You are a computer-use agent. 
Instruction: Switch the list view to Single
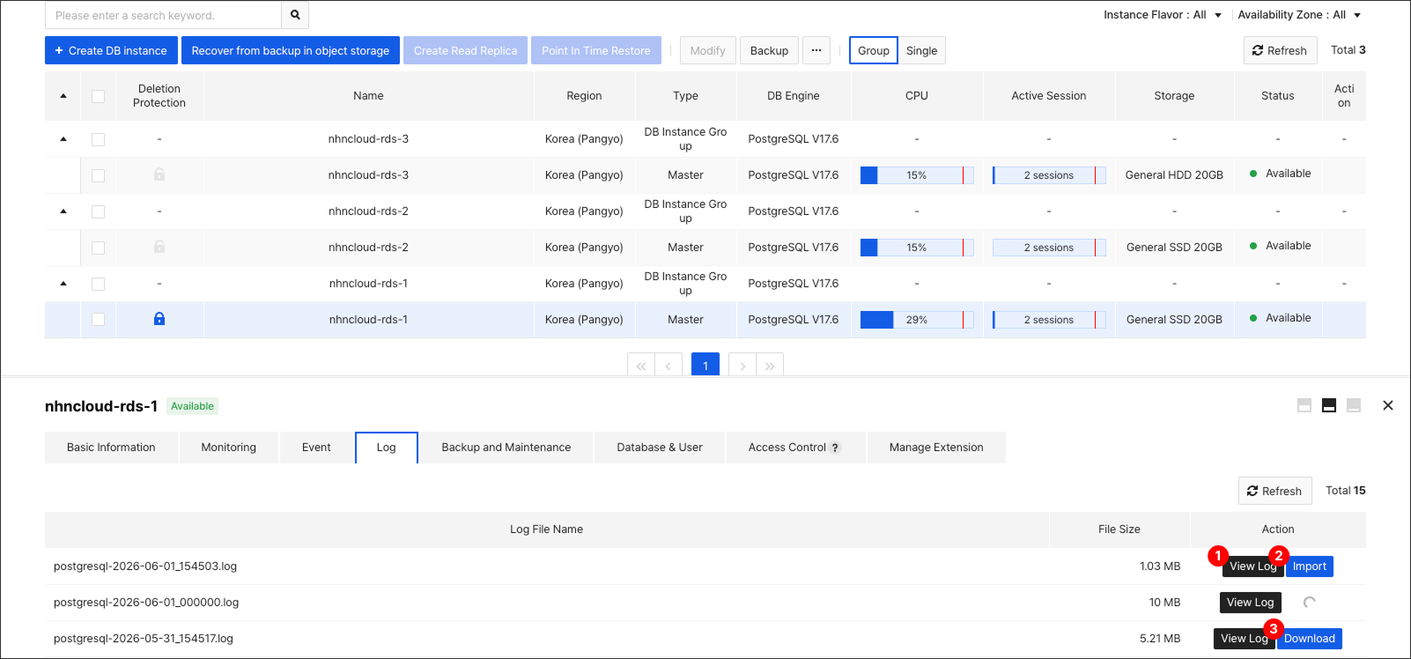coord(922,50)
